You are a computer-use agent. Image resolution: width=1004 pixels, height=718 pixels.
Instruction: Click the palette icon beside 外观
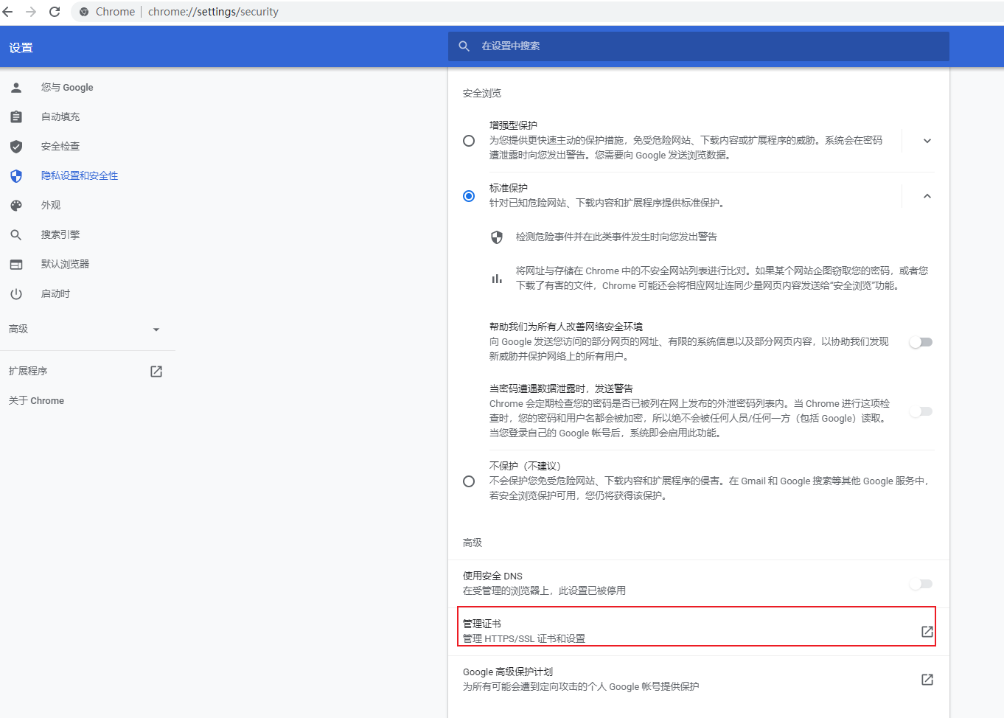tap(16, 206)
